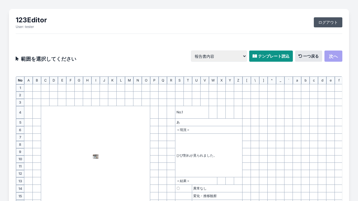Select column header Z
Viewport: 358px width, 201px height.
point(238,80)
